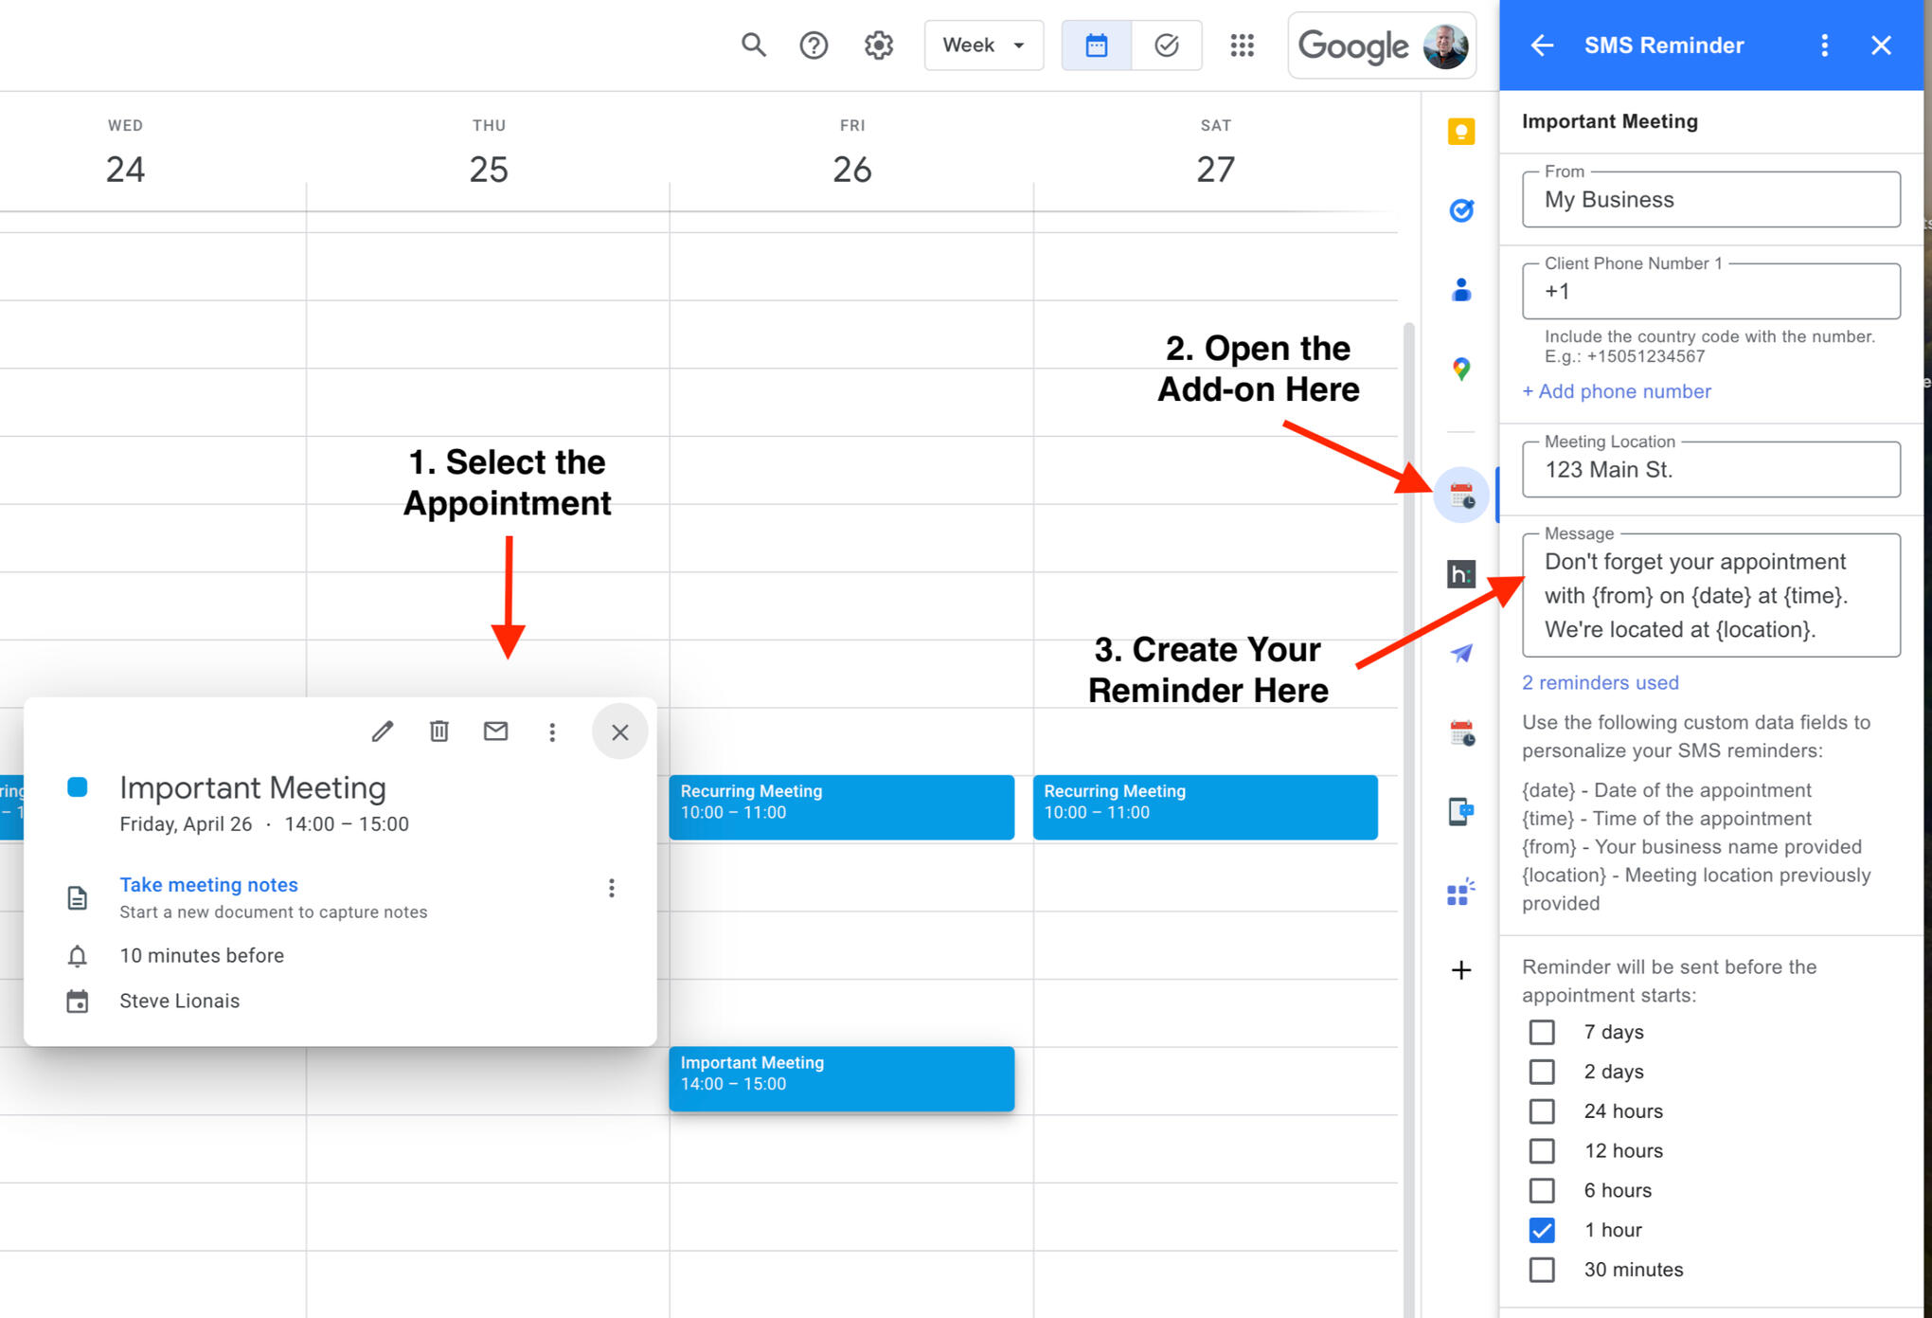Expand the Week view dropdown

983,45
